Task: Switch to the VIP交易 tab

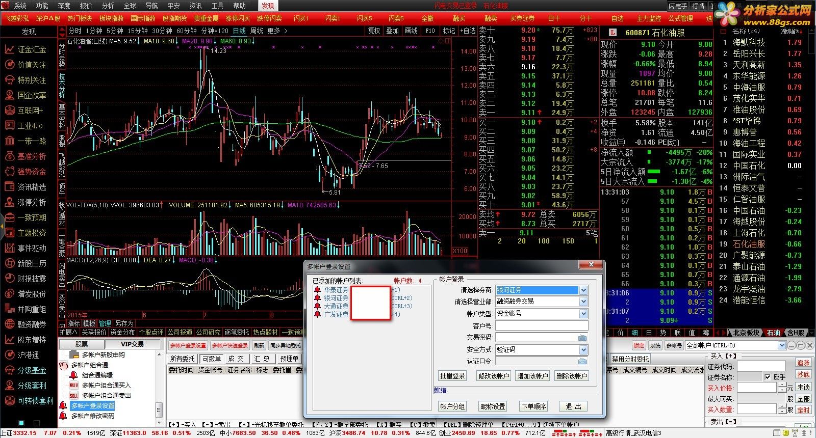Action: click(132, 344)
